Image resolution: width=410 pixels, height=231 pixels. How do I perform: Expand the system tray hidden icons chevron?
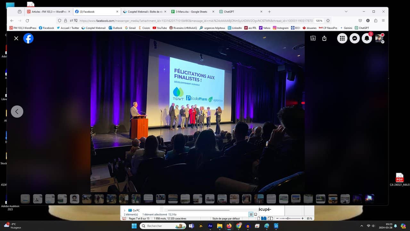pos(362,226)
